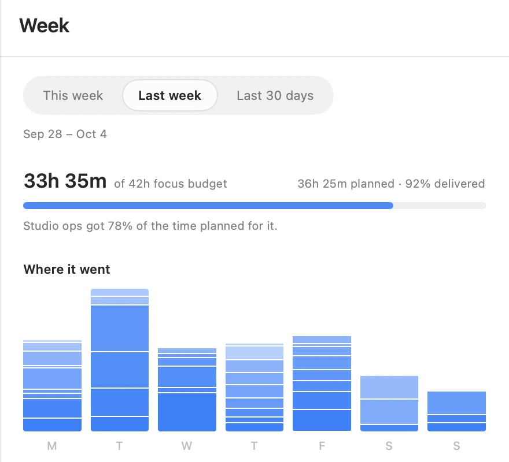509x462 pixels.
Task: Open the Last 30 days tab
Action: [x=275, y=96]
